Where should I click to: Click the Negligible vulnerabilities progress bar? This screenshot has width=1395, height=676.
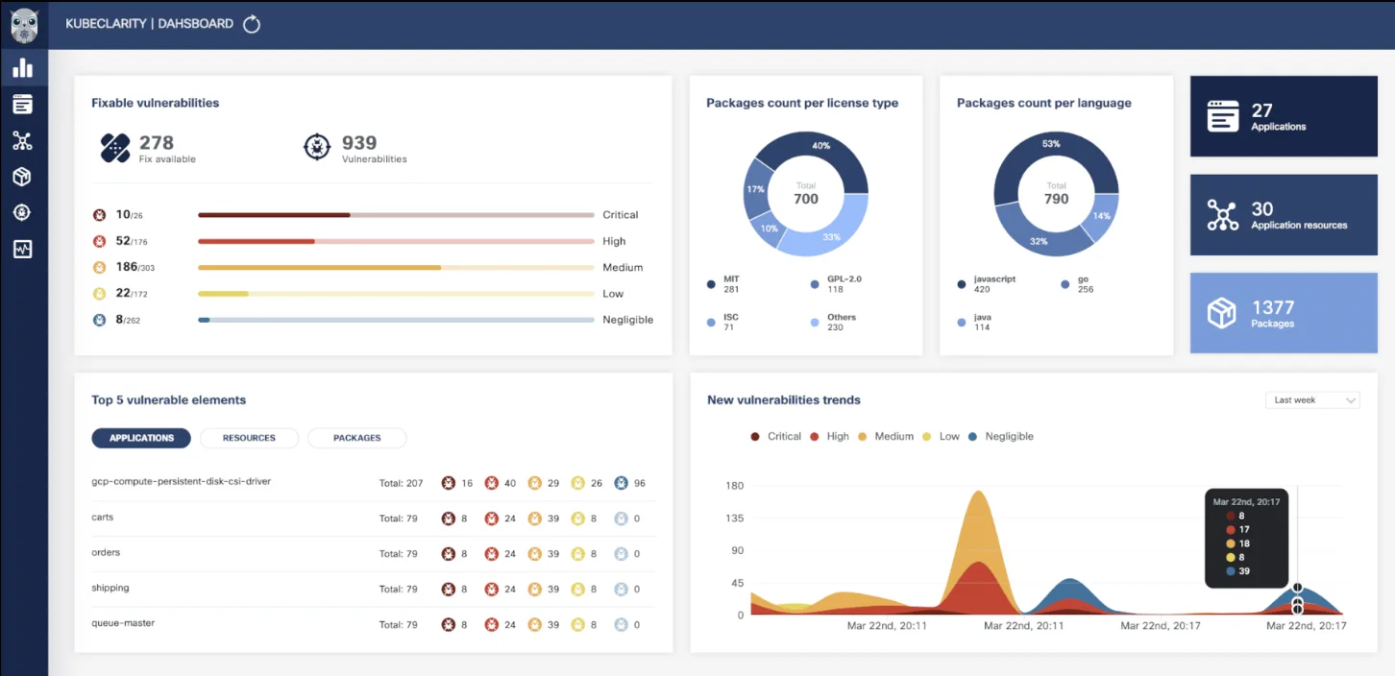396,320
